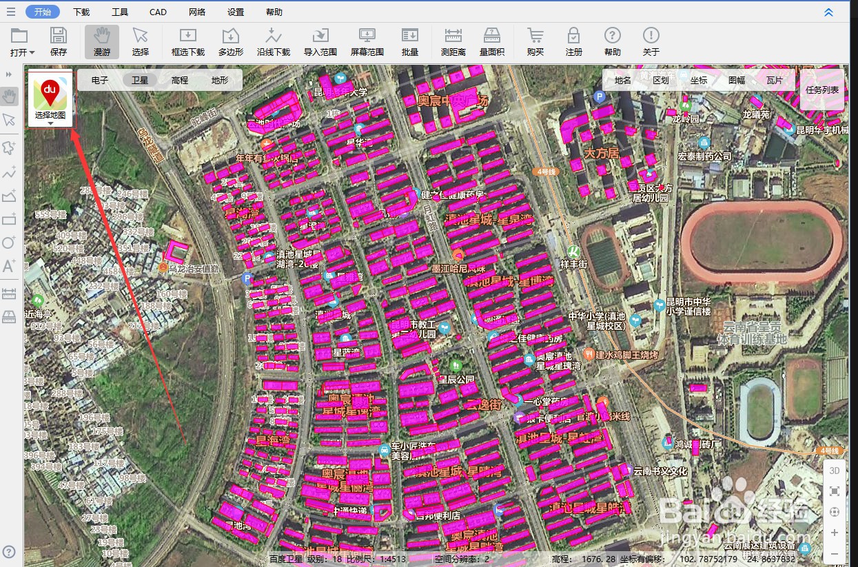Click the 多边形 download tool

pyautogui.click(x=231, y=42)
